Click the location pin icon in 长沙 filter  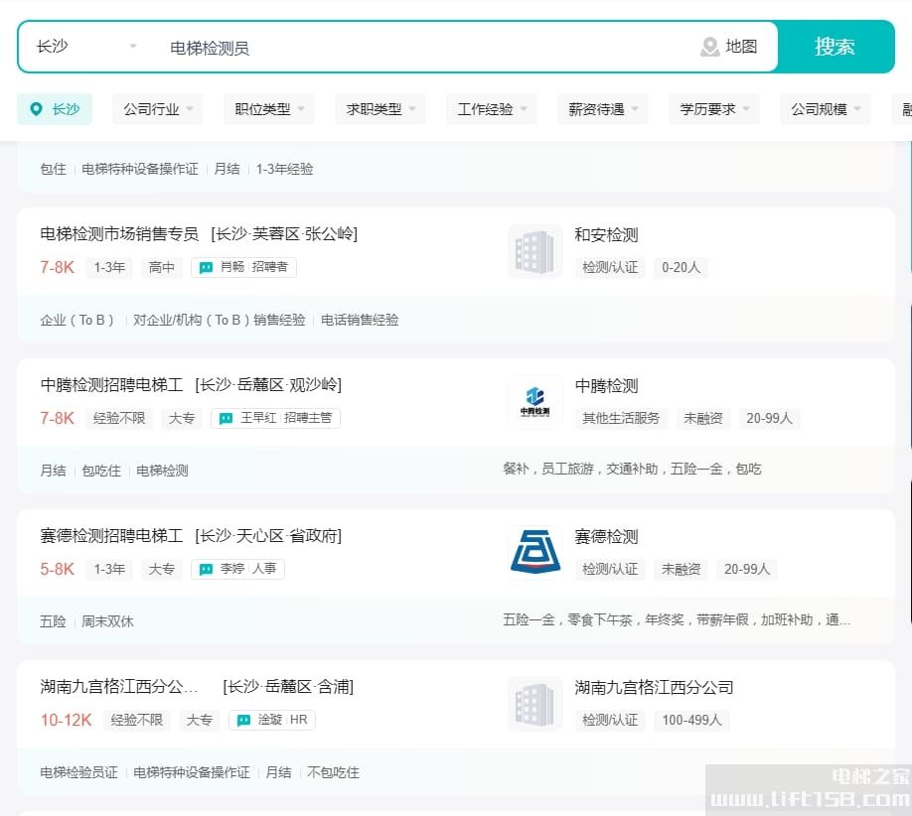tap(36, 108)
